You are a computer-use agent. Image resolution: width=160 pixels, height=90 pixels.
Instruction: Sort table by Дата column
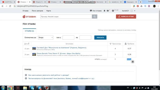[27, 44]
